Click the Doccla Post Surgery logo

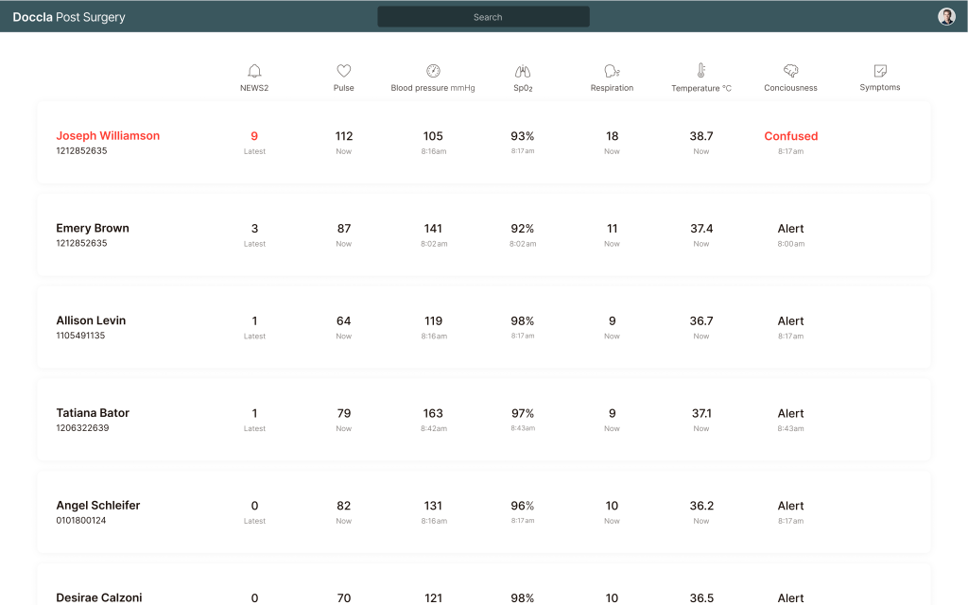[x=69, y=17]
